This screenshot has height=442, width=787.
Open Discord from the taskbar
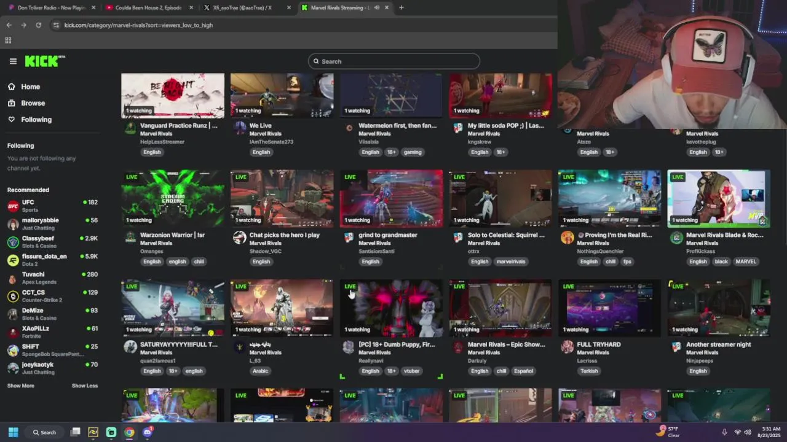147,432
